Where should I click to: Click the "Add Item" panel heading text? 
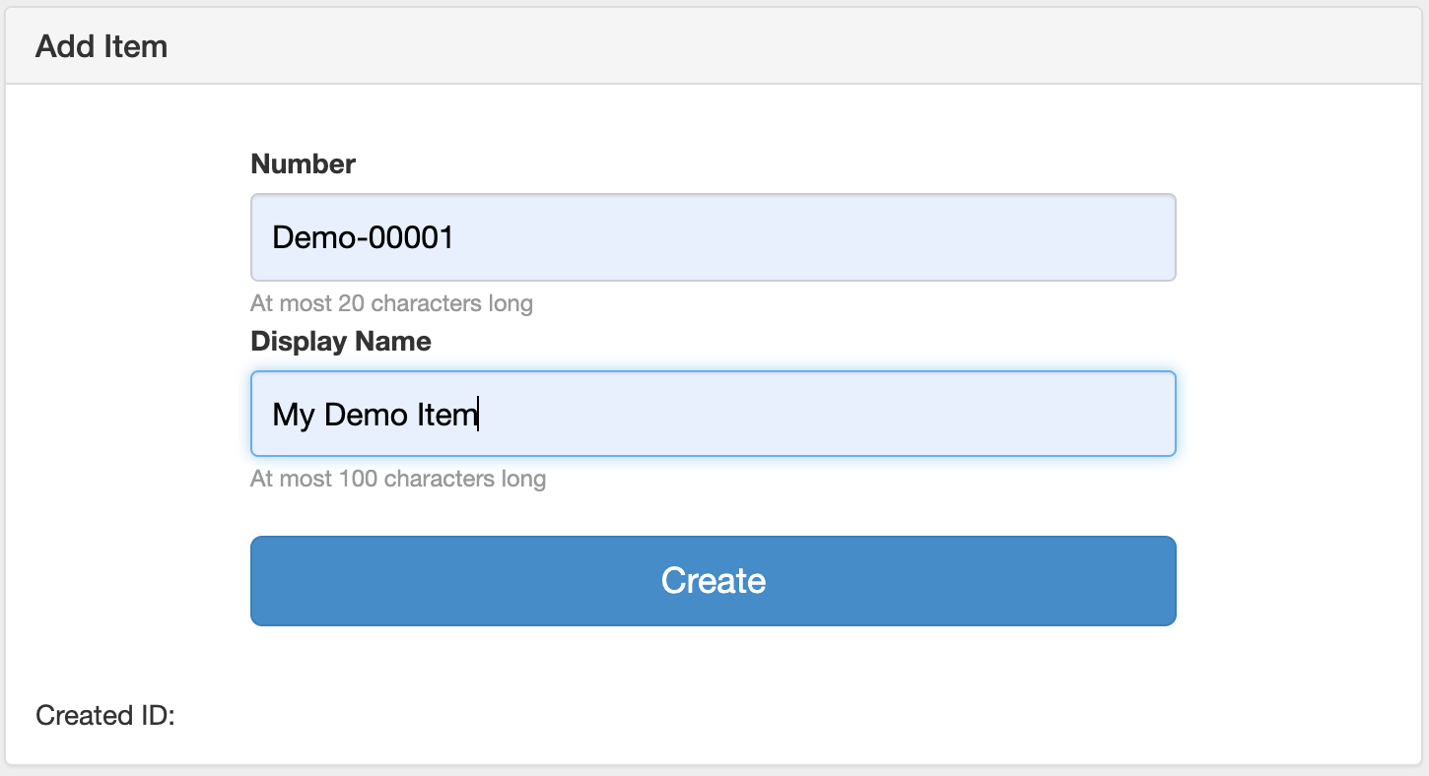[102, 46]
